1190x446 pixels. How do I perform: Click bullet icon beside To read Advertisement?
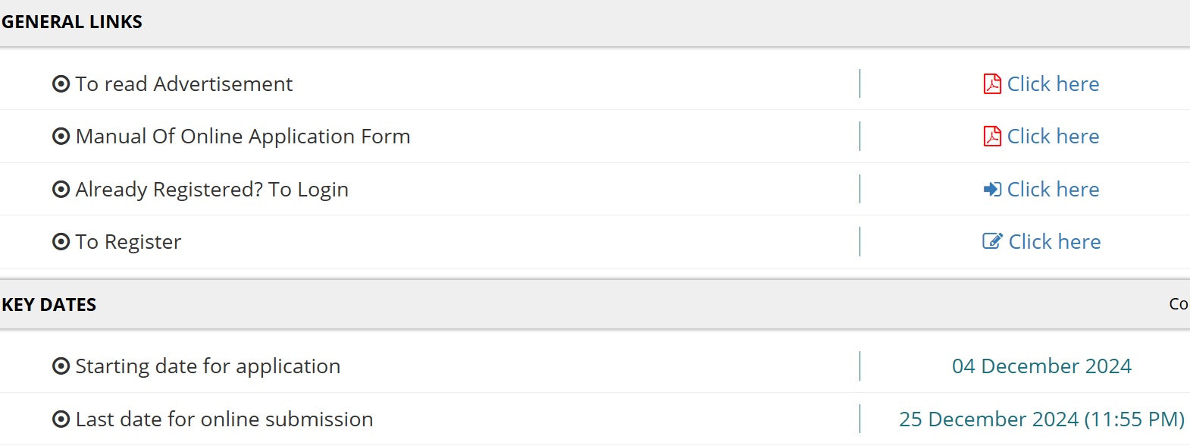pyautogui.click(x=61, y=83)
